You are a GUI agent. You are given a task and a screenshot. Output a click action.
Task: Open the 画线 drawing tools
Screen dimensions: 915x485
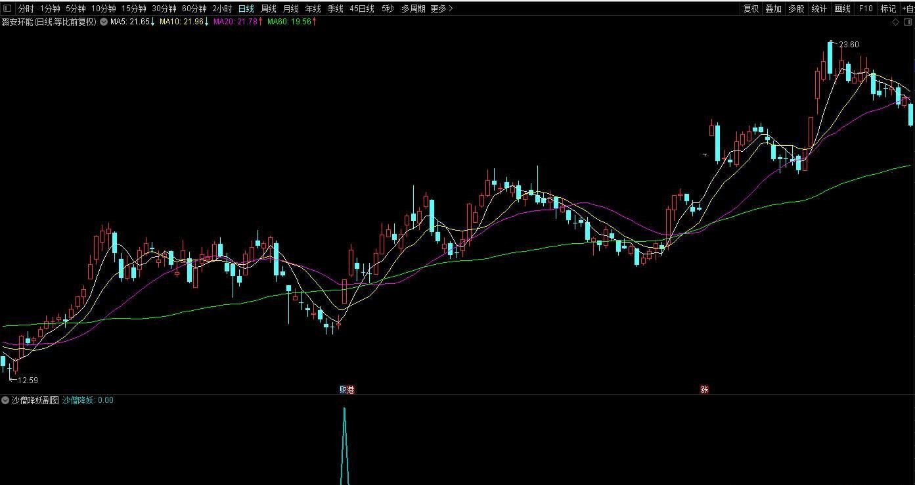click(842, 9)
